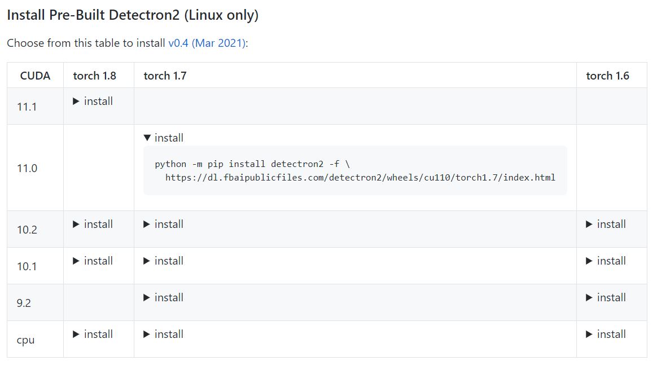This screenshot has width=657, height=365.
Task: Collapse the CUDA 11.0 torch 1.7 install instructions
Action: tap(164, 138)
